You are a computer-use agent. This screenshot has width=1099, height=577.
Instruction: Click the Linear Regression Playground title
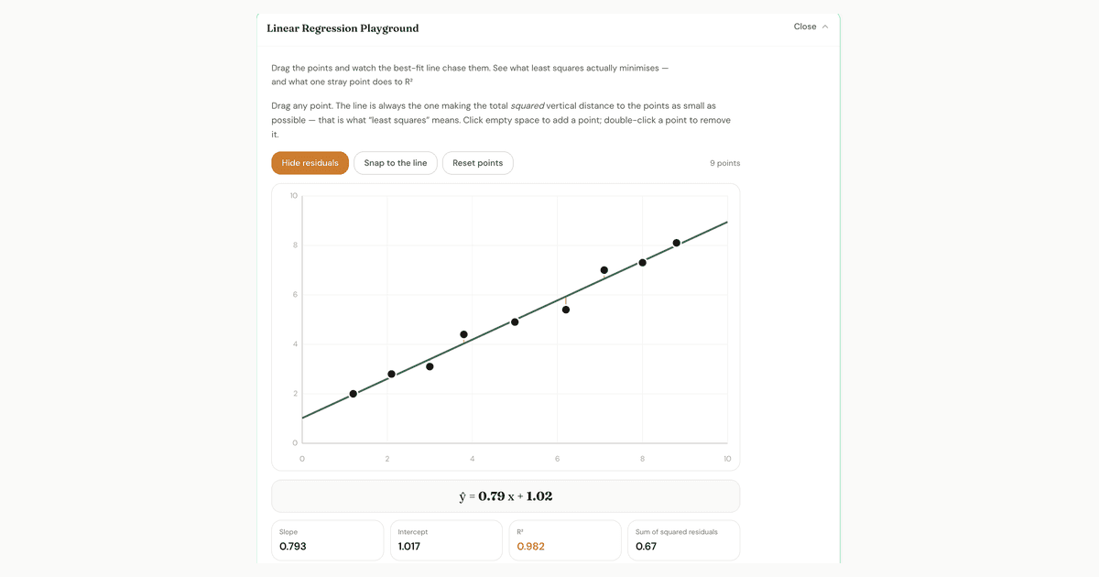click(343, 28)
